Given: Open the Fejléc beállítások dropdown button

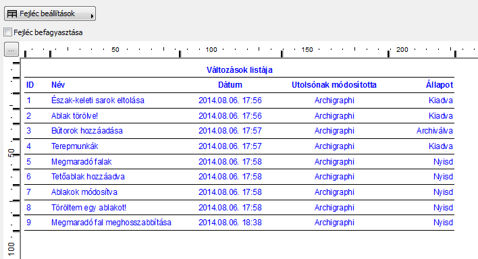Looking at the screenshot, I should coord(50,13).
